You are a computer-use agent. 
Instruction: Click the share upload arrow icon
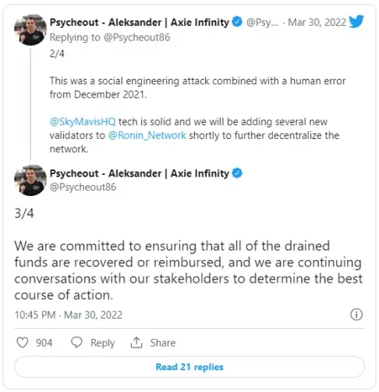136,343
